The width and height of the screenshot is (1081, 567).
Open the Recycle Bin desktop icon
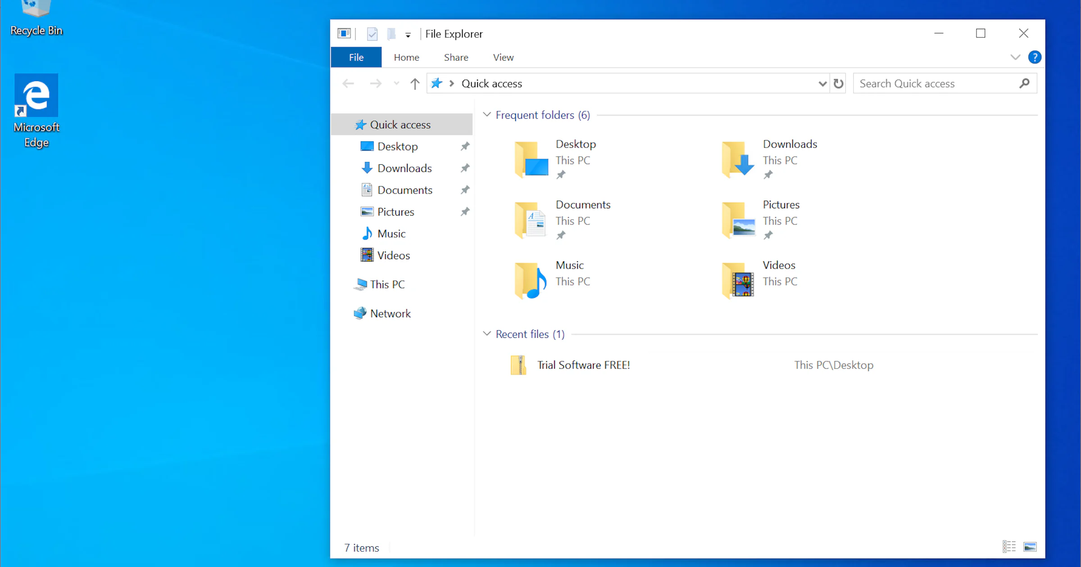click(x=36, y=19)
